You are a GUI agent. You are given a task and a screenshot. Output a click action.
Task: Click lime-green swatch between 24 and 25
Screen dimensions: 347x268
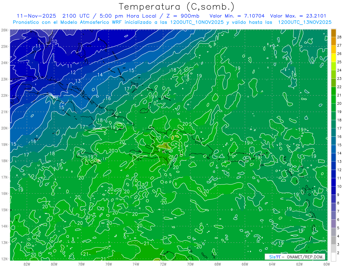[x=334, y=66]
